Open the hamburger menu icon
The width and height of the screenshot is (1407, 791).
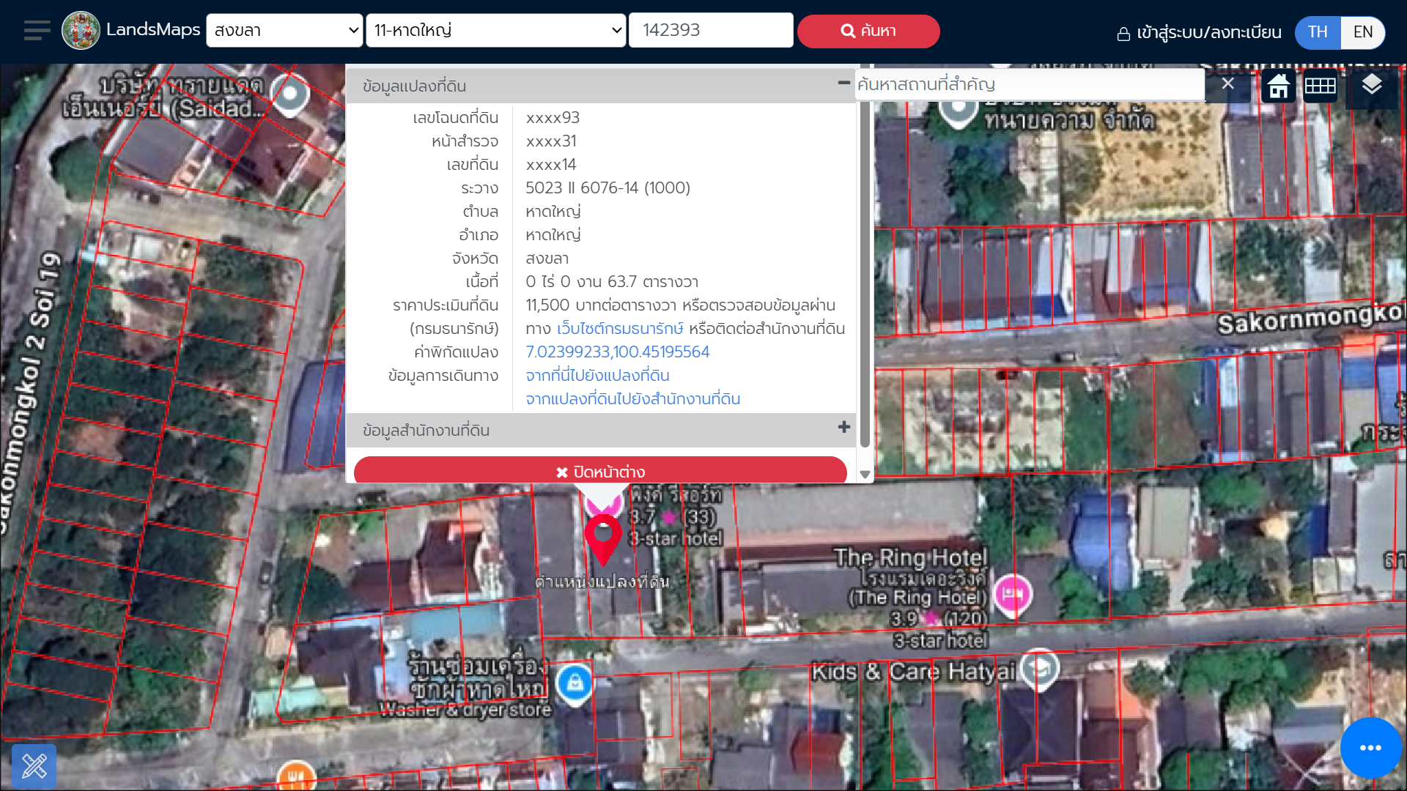point(37,31)
